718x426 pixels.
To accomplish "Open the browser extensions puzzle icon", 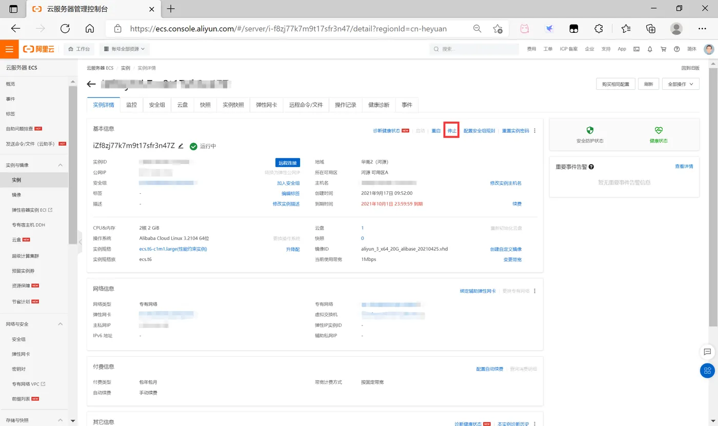I will click(599, 29).
